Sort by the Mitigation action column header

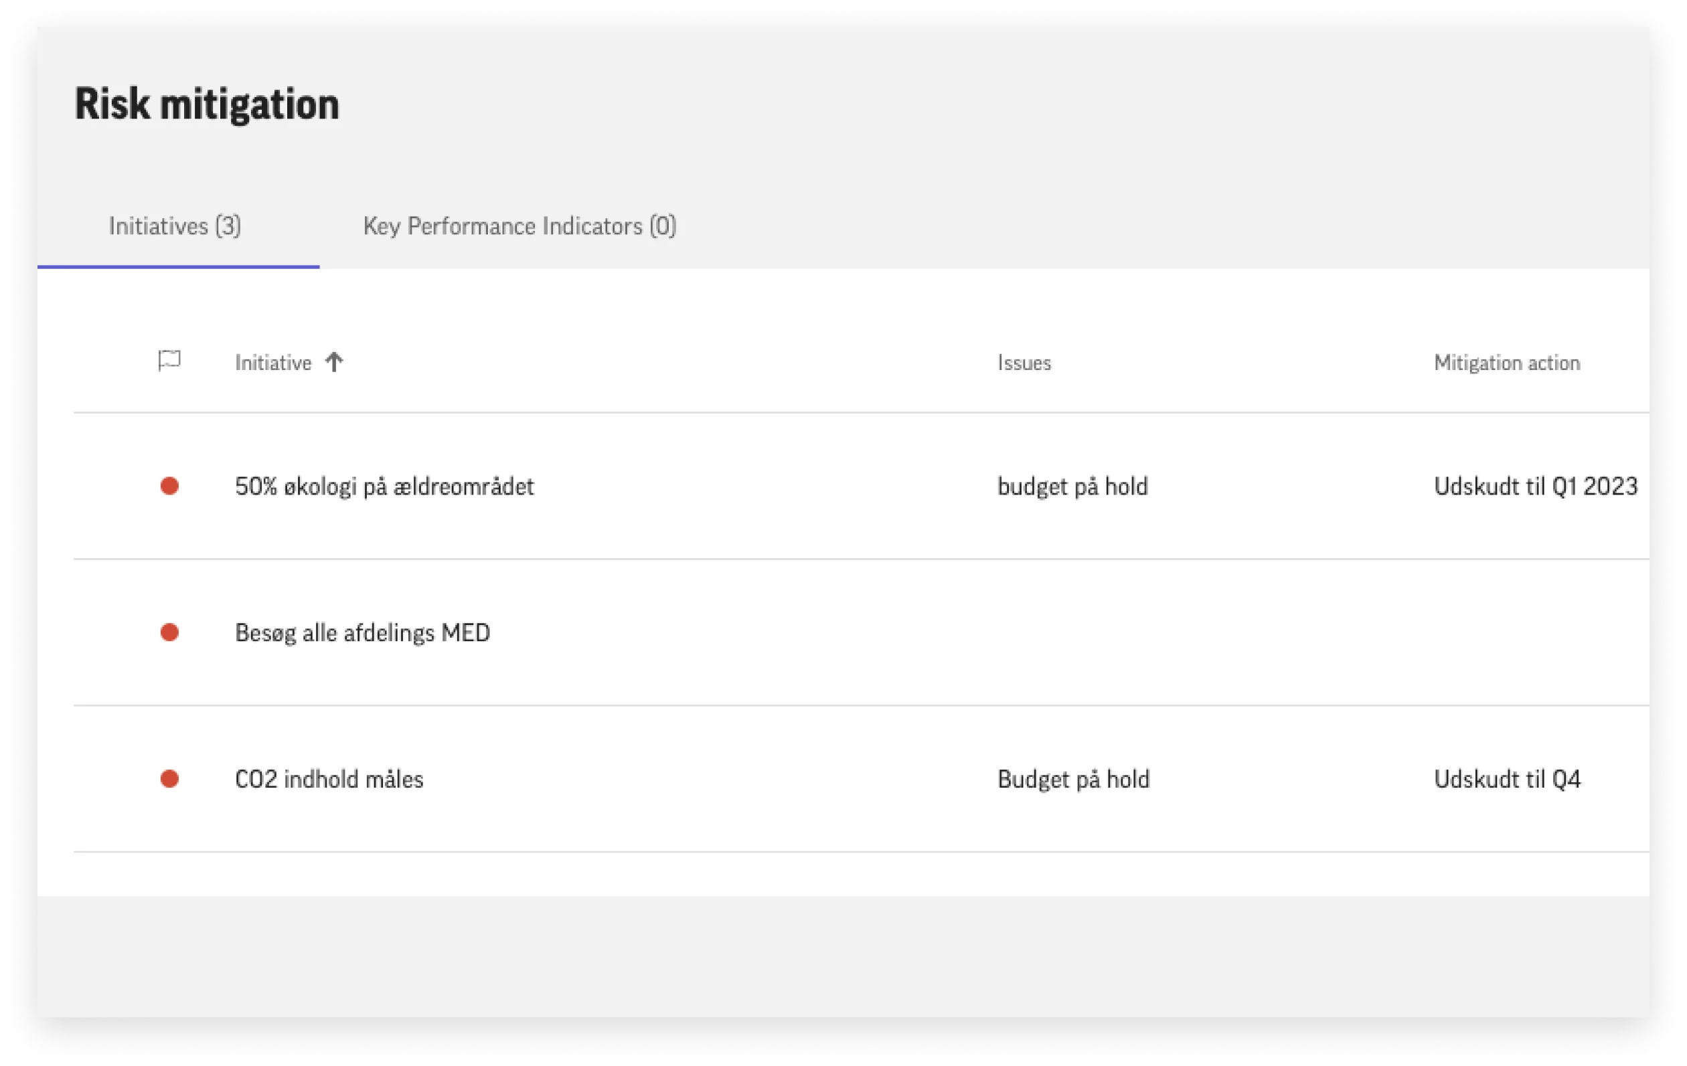(1507, 363)
